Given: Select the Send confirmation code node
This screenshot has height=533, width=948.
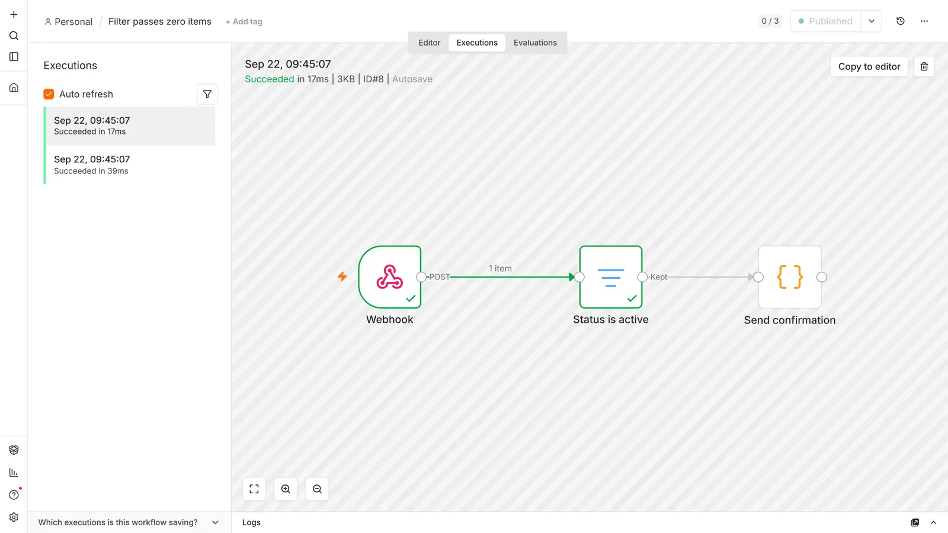Looking at the screenshot, I should click(790, 277).
